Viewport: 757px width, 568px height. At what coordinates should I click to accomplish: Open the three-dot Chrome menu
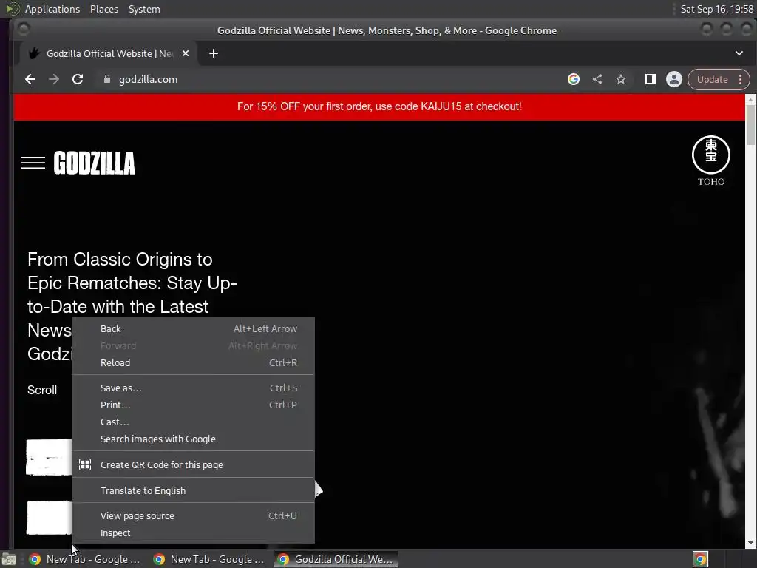[740, 79]
